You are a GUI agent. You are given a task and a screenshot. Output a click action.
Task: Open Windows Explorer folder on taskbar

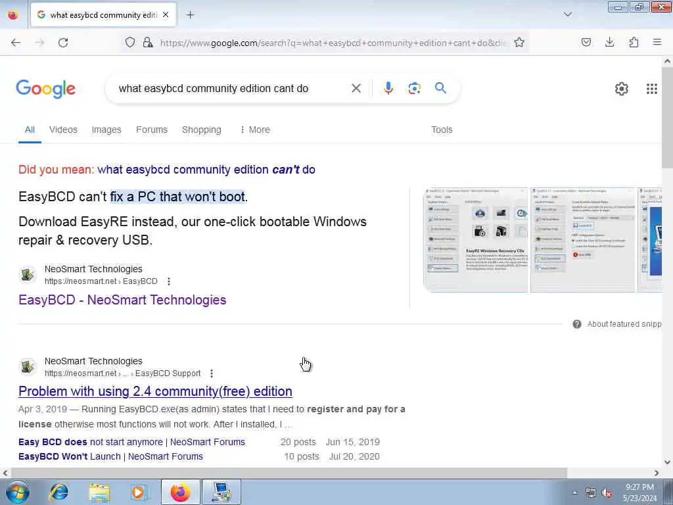[x=100, y=492]
